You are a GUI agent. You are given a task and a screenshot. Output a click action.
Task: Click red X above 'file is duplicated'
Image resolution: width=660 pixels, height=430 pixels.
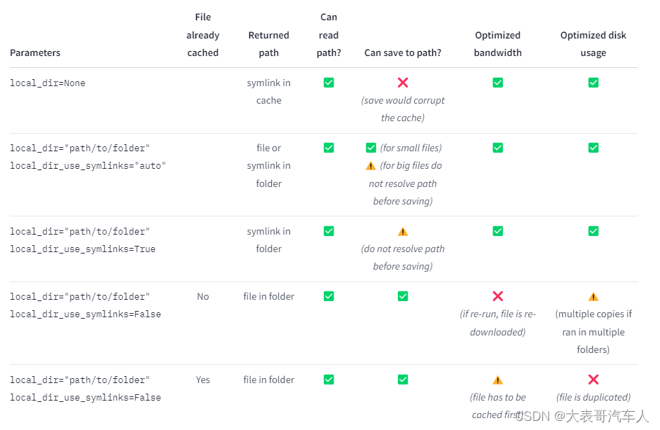pos(593,380)
